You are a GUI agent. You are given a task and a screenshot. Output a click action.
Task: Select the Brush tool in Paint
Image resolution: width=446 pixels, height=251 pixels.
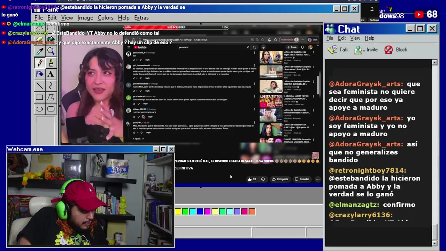(x=51, y=63)
